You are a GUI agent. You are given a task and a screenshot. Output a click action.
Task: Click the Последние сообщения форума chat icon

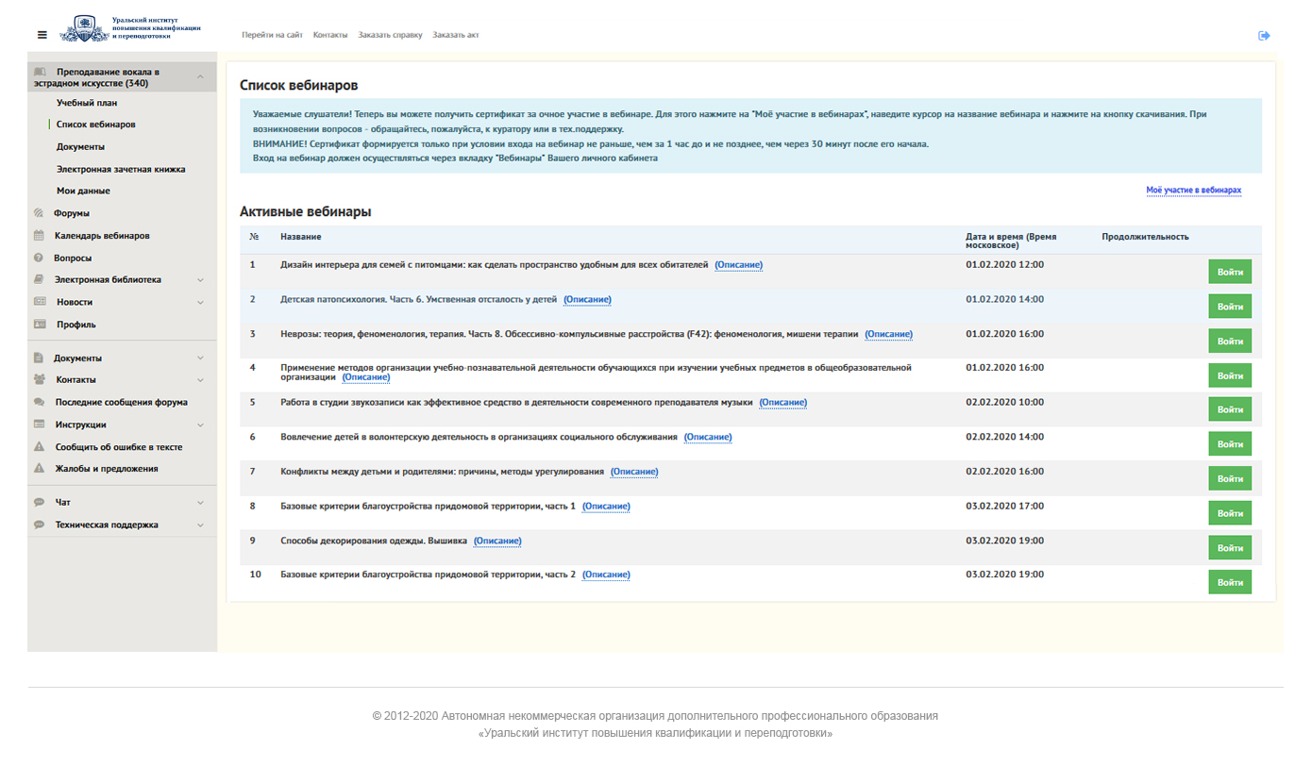click(39, 402)
